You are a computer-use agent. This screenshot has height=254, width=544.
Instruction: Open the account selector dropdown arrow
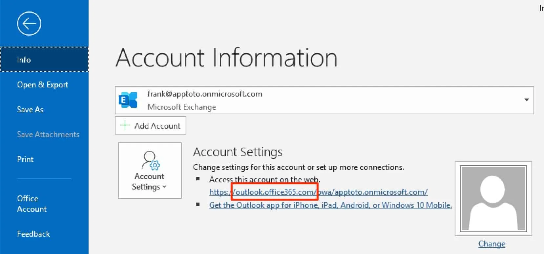(x=527, y=100)
